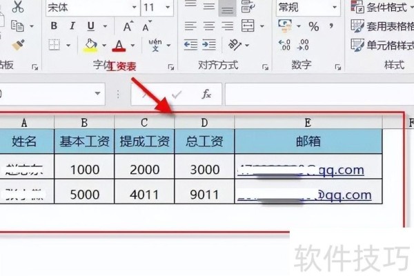Open the Clipboard group dialog launcher

[35, 68]
